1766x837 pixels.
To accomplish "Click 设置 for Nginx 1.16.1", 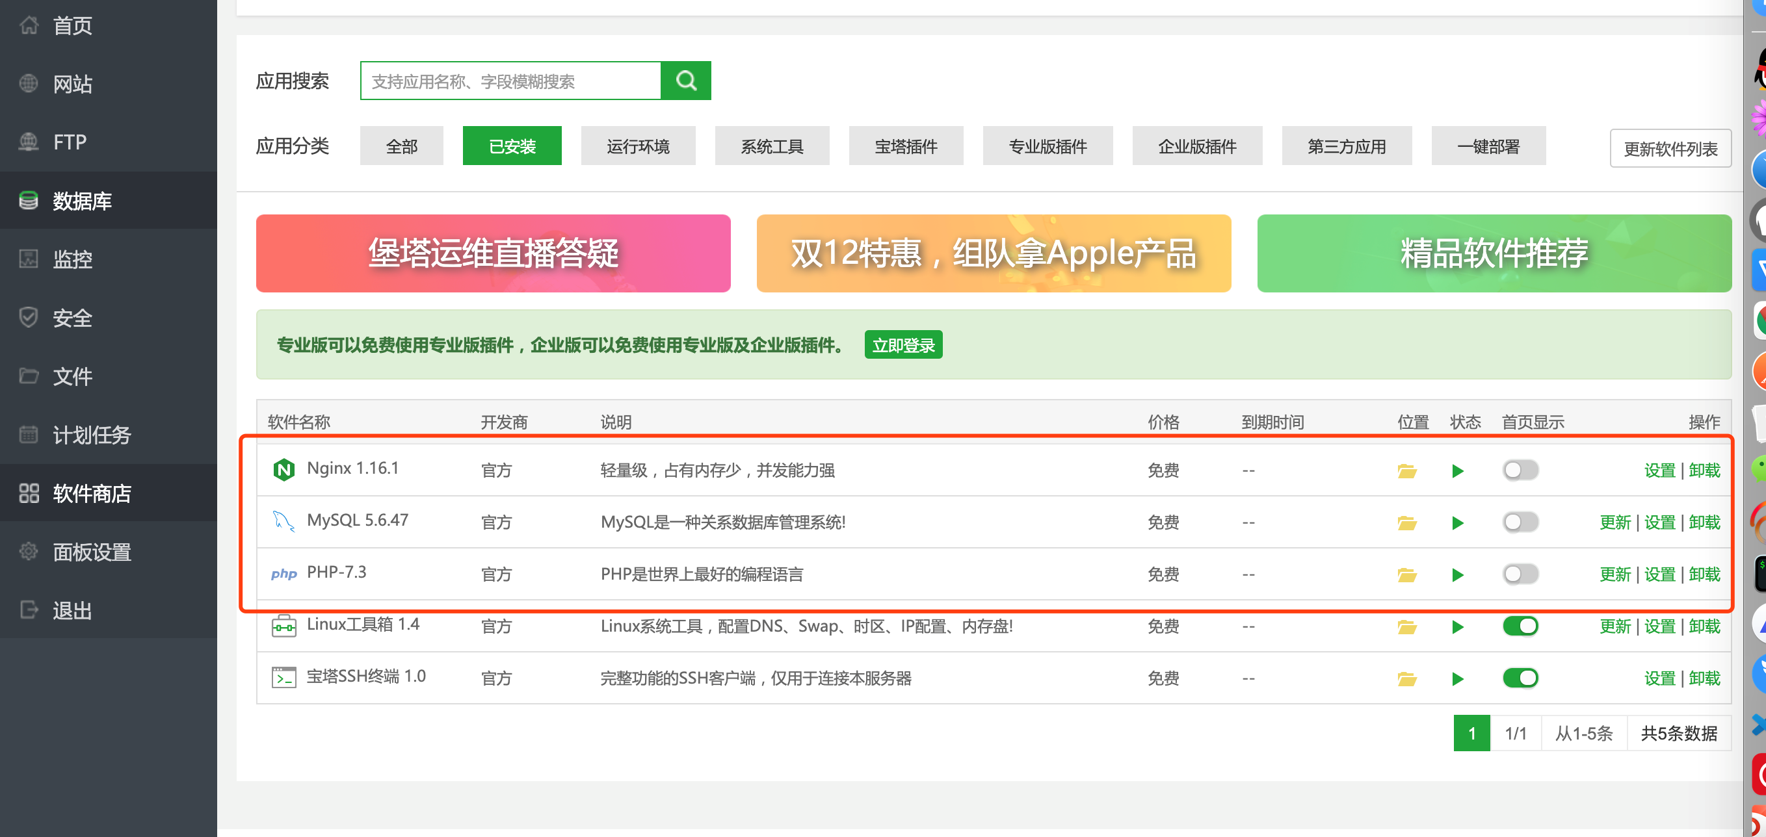I will (1660, 470).
